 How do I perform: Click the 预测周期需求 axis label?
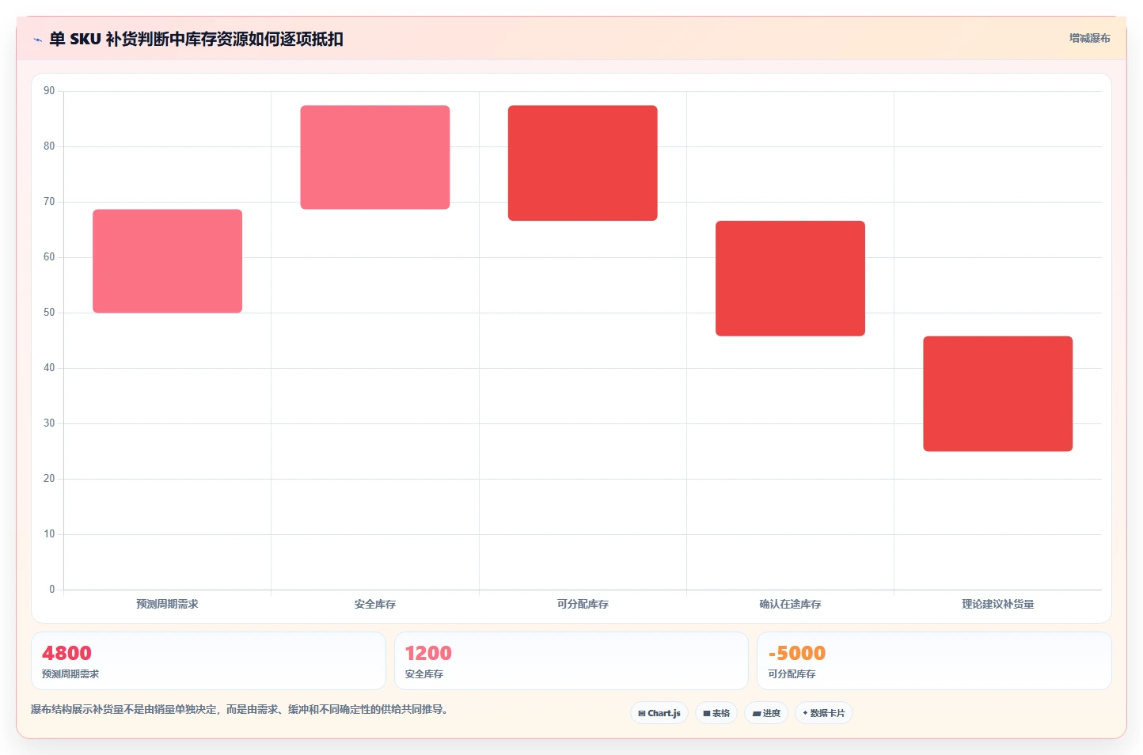click(167, 604)
